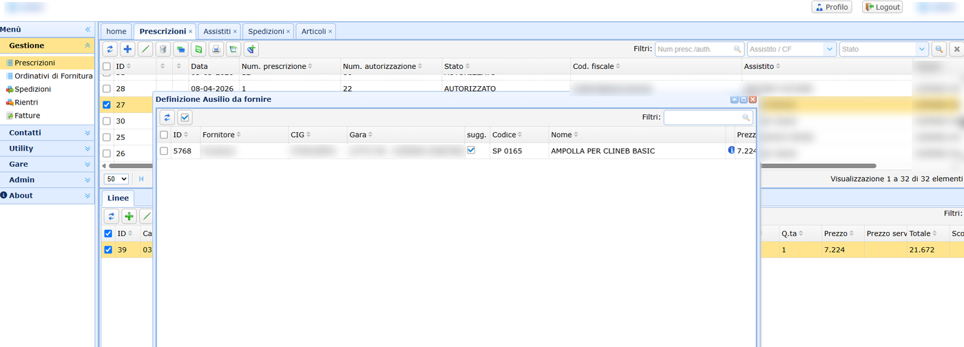Uncheck the row with ID 27
This screenshot has height=347, width=964.
tap(107, 105)
